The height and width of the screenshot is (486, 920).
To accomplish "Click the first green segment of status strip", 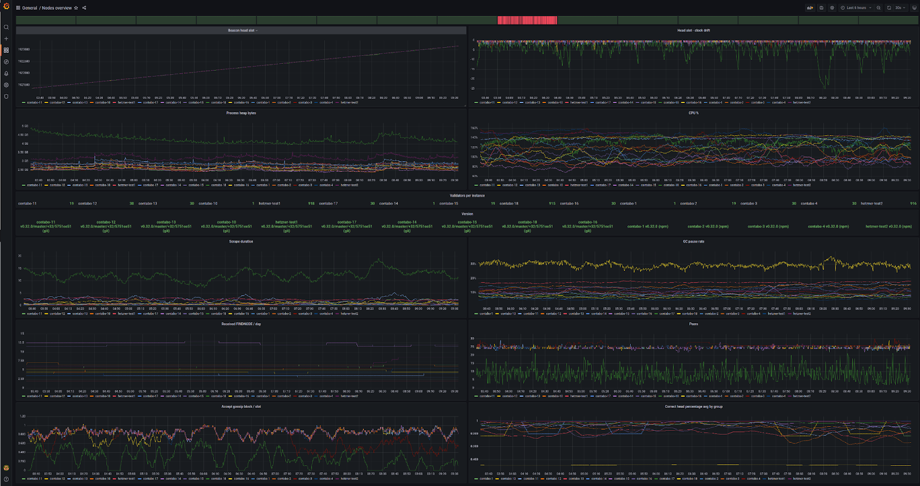I will pos(46,20).
